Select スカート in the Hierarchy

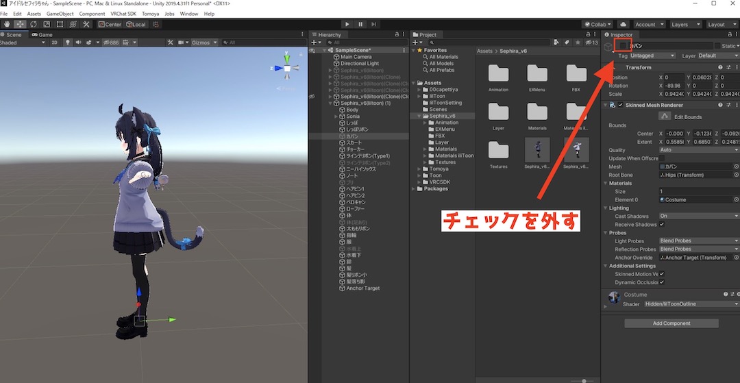point(354,143)
